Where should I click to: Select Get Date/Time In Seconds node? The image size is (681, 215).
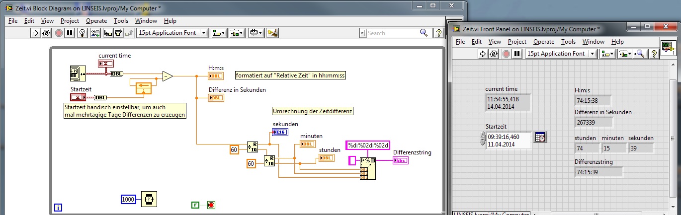click(x=78, y=73)
